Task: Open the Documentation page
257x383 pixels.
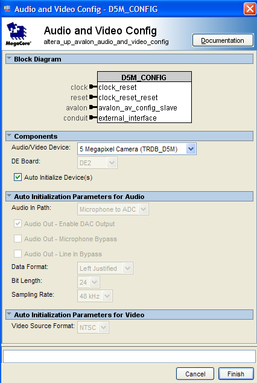Action: [x=223, y=40]
